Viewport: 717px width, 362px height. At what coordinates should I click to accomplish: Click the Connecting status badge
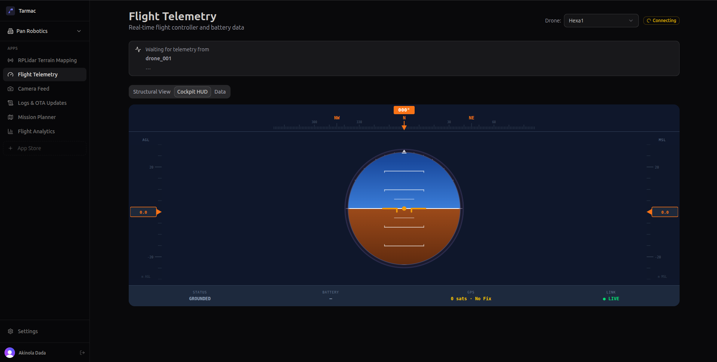tap(661, 21)
